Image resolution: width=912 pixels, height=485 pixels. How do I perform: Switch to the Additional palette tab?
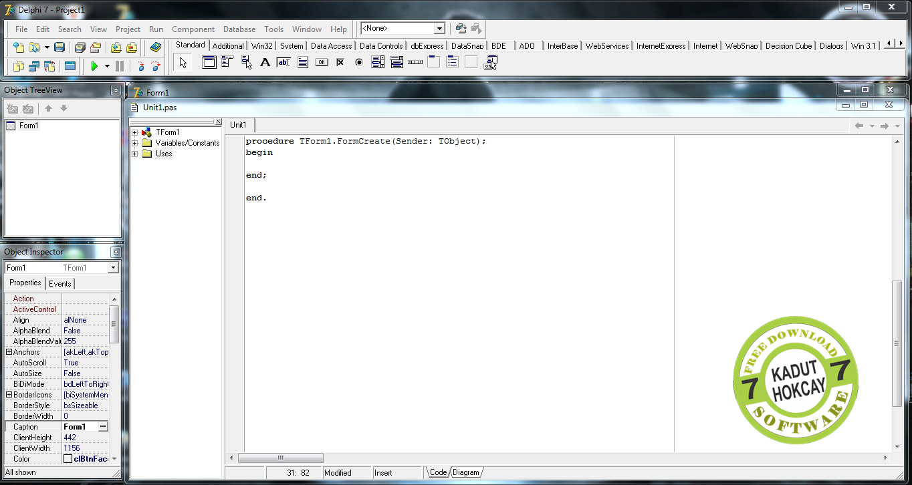tap(228, 46)
